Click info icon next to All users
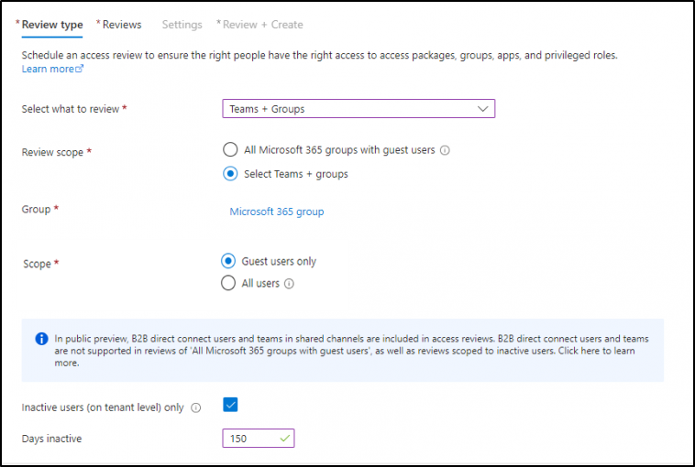Image resolution: width=695 pixels, height=467 pixels. 289,284
